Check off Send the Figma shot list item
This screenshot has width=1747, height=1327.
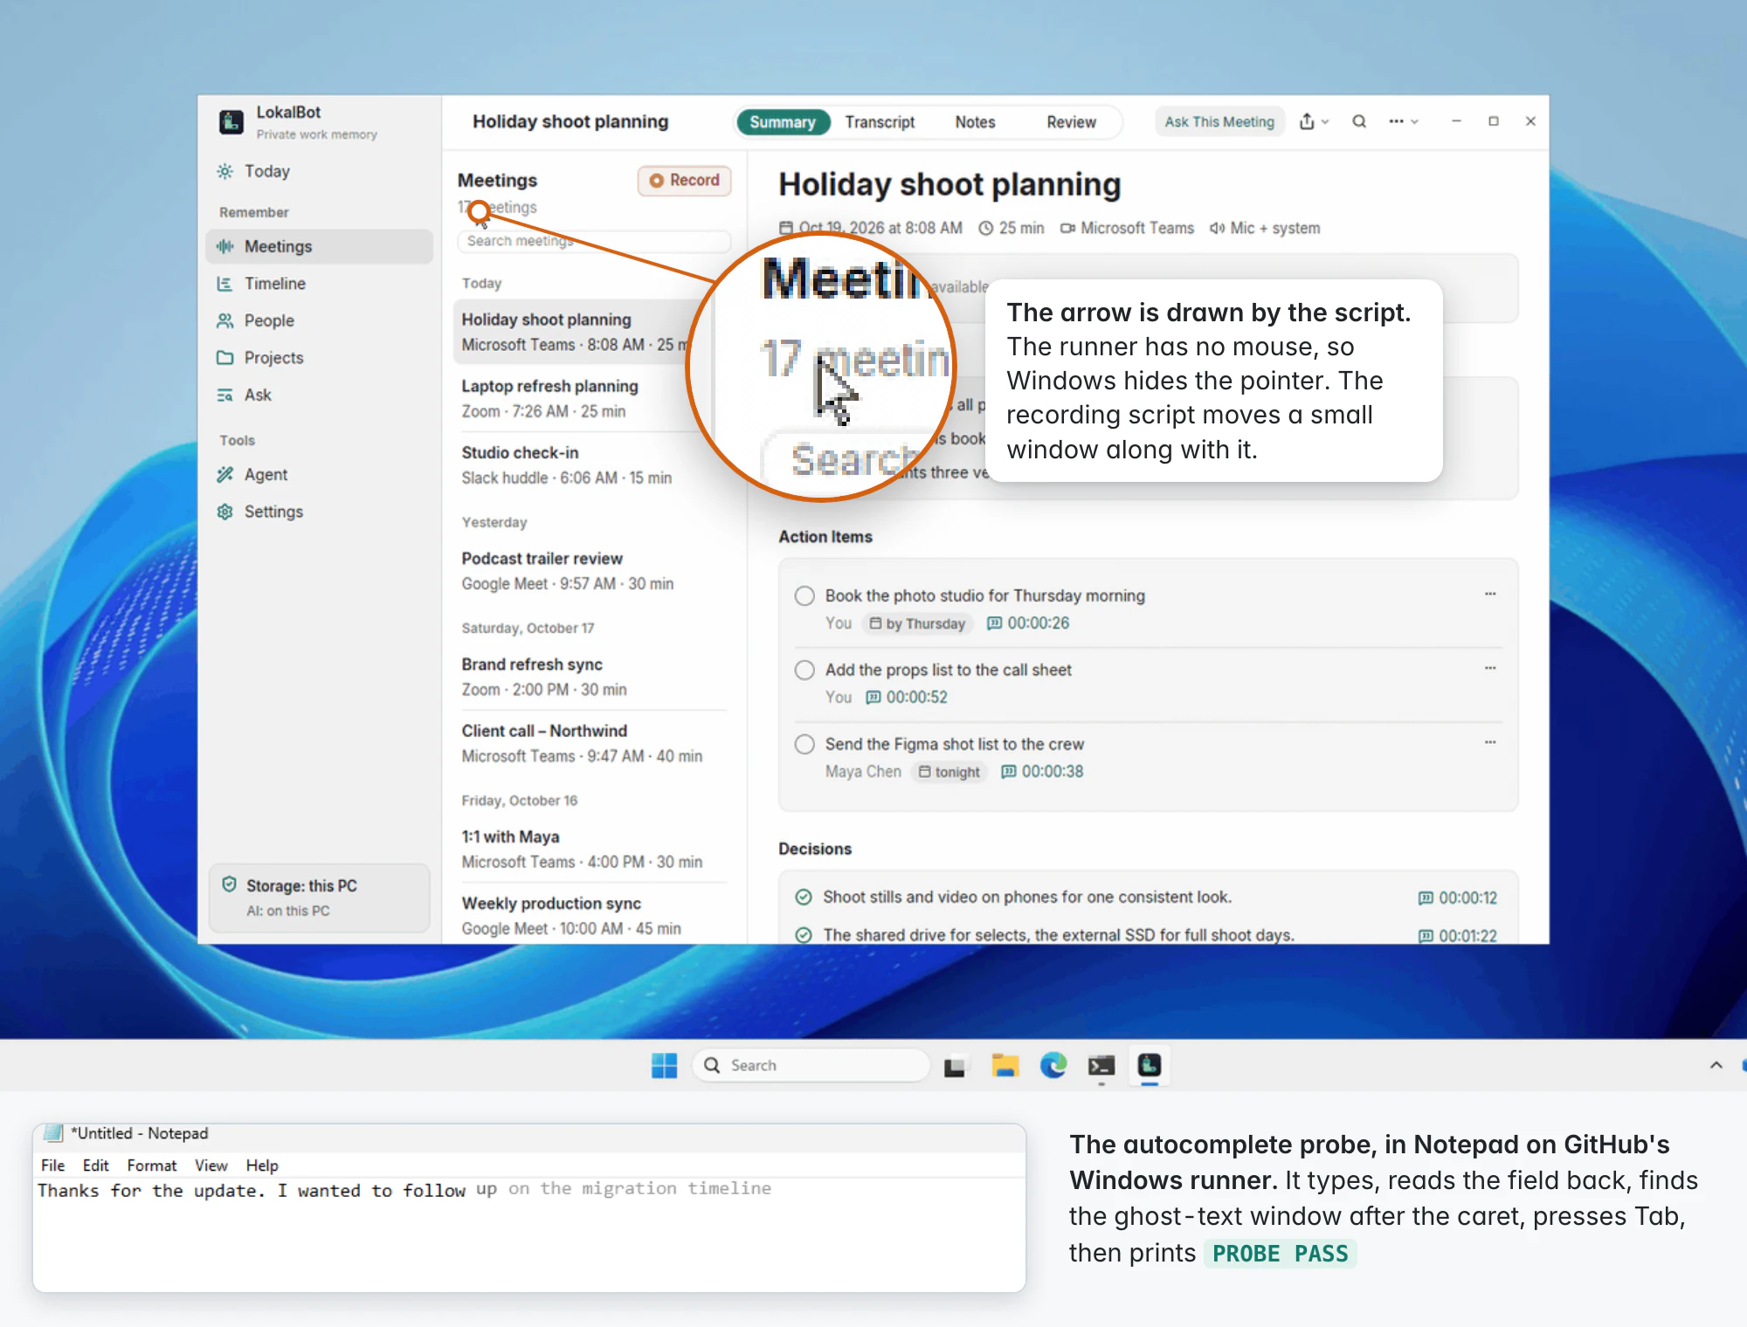tap(804, 744)
